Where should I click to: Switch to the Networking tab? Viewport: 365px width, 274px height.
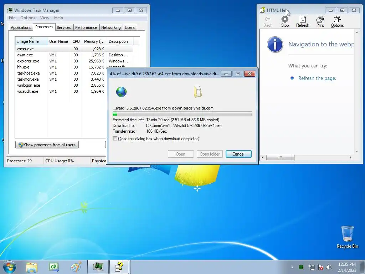111,27
